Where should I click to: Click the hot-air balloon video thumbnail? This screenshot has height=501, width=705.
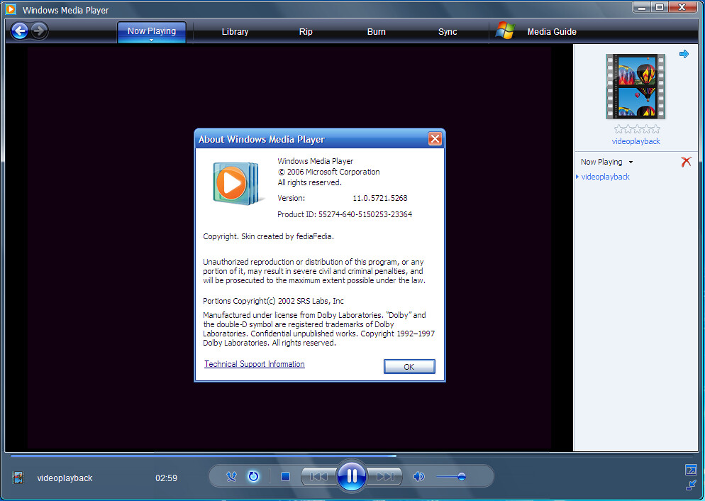click(635, 87)
